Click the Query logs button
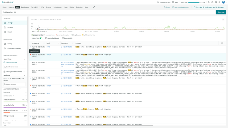The height and width of the screenshot is (128, 228). [221, 12]
